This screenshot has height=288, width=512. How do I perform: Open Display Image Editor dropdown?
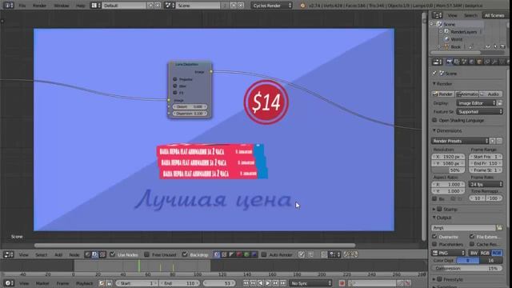(477, 103)
